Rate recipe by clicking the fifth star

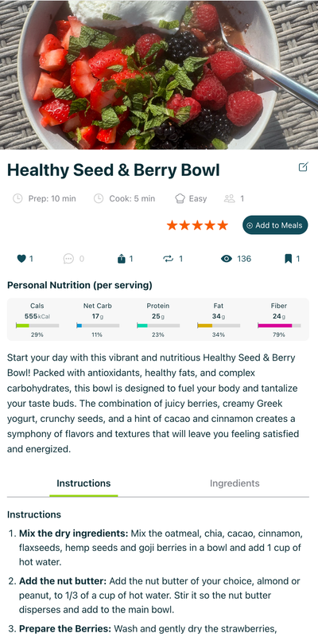pyautogui.click(x=223, y=225)
